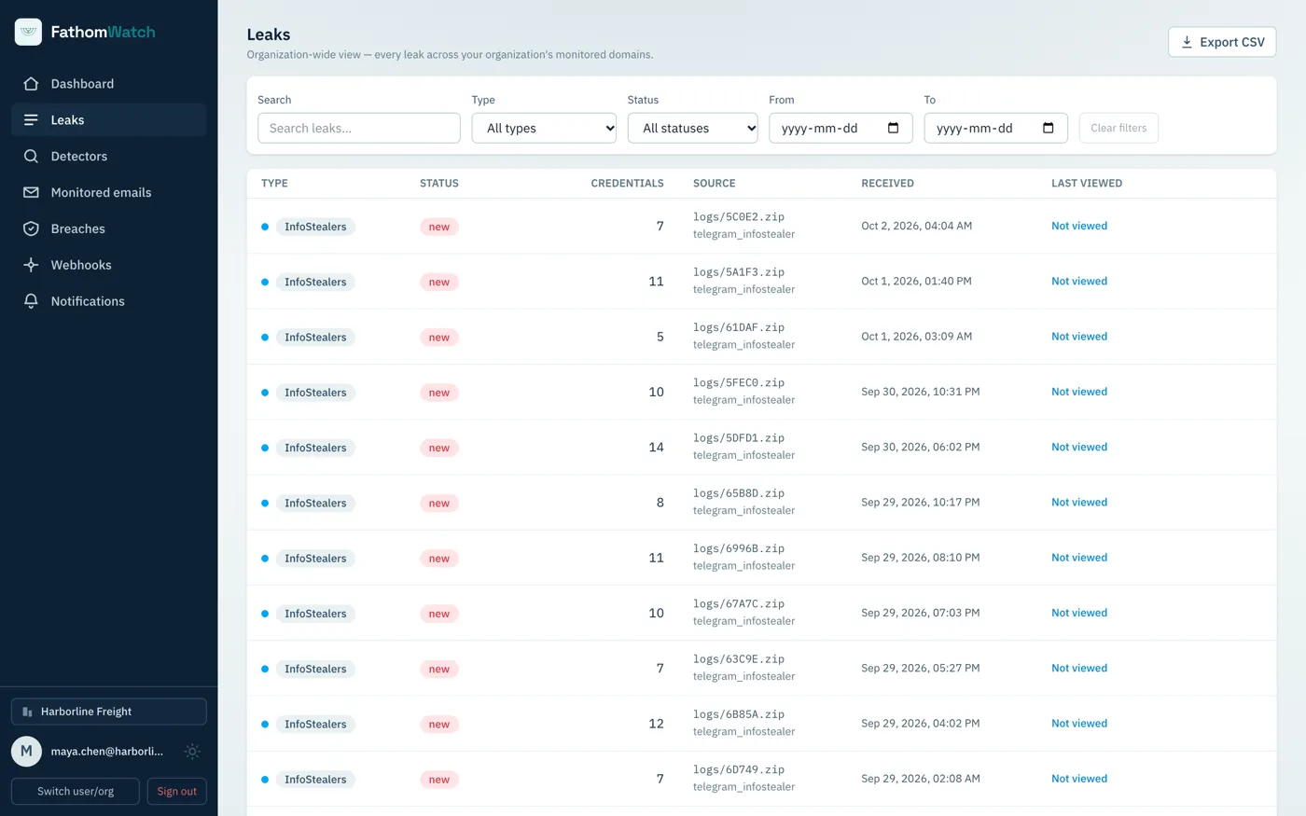Click the Webhooks icon in sidebar

(x=31, y=266)
